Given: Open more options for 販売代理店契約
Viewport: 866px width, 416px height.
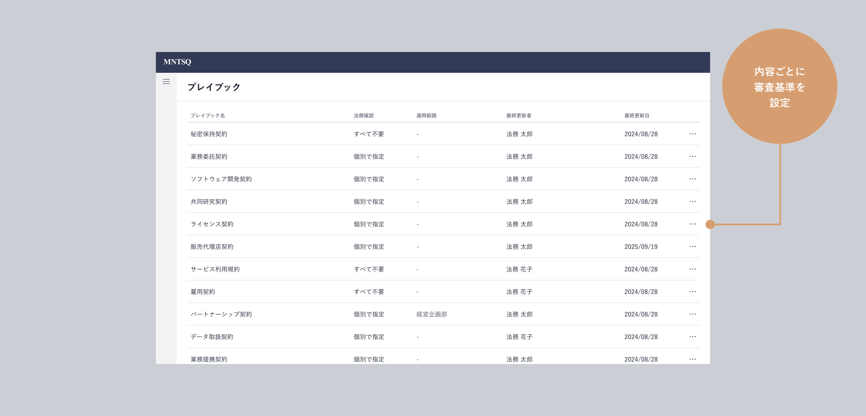Looking at the screenshot, I should point(693,247).
